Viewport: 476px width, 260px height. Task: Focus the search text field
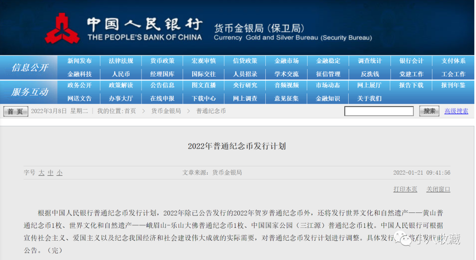[379, 111]
